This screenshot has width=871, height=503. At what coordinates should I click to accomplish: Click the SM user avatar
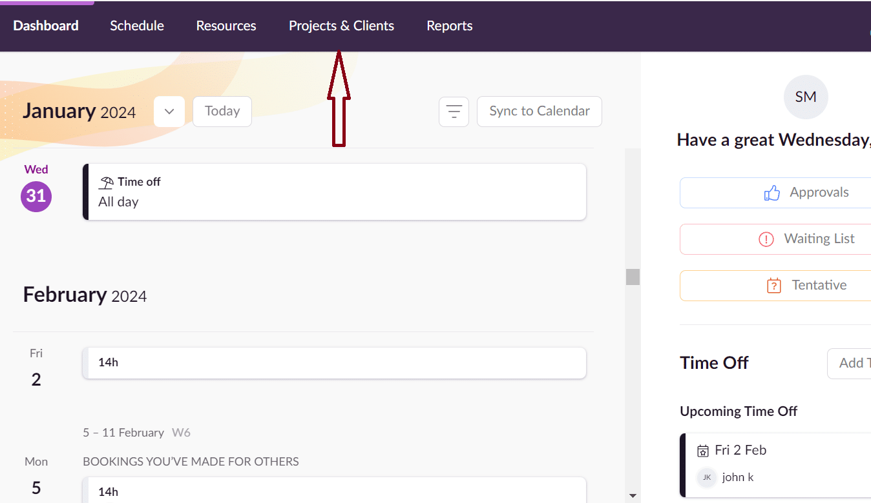[x=806, y=97]
